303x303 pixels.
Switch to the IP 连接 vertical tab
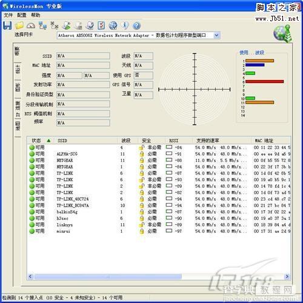click(x=18, y=108)
